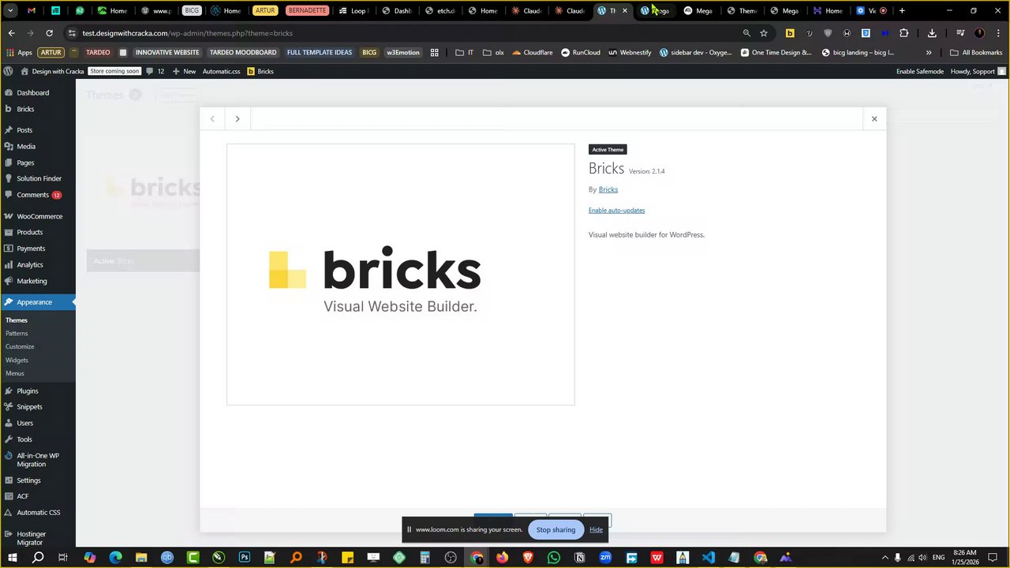The image size is (1010, 568).
Task: Open All-in-One WP Migration menu
Action: point(38,459)
